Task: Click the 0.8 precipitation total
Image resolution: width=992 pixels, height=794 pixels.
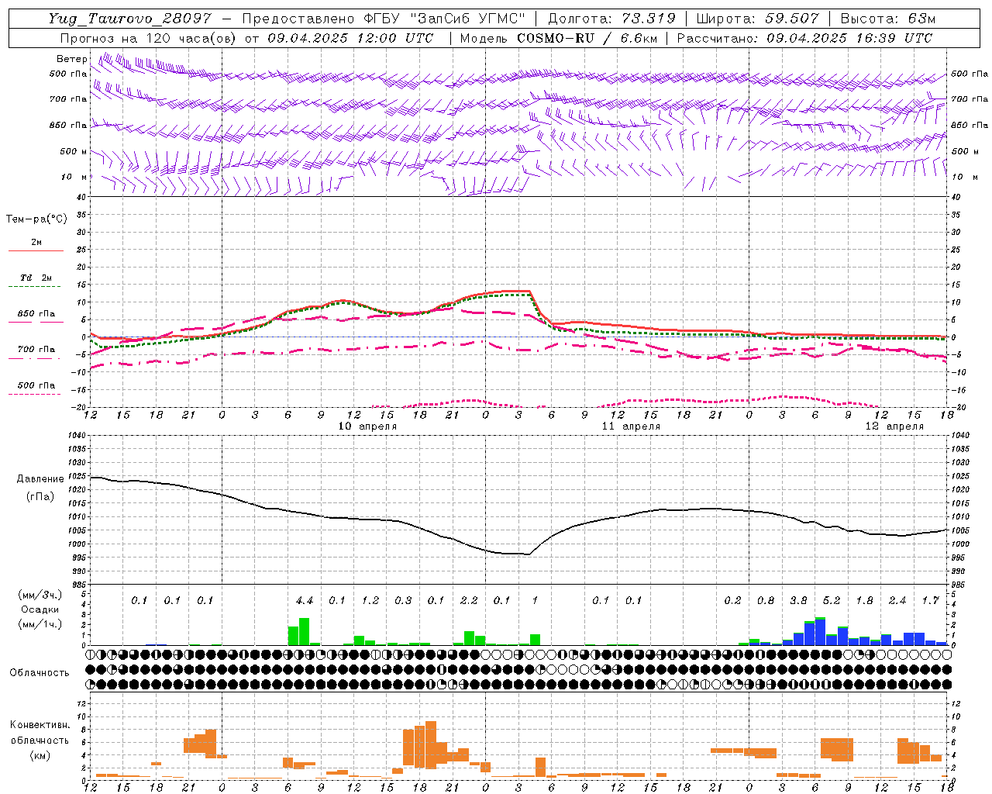Action: (766, 601)
